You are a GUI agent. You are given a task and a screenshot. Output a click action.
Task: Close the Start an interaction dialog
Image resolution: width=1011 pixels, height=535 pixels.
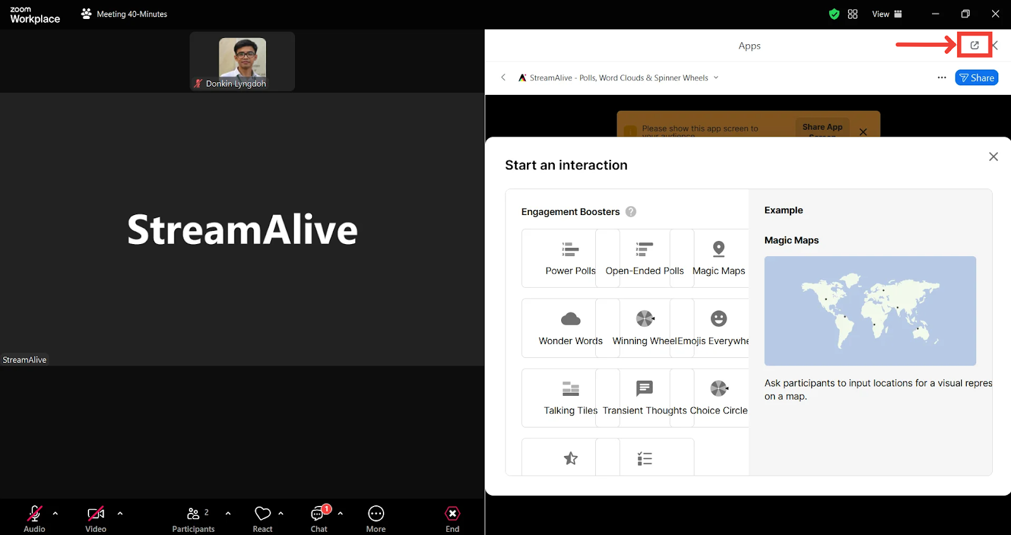coord(993,157)
